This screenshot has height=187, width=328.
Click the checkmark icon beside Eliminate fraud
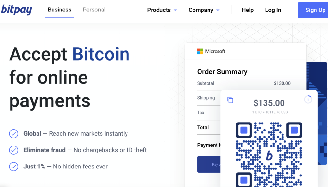point(13,150)
